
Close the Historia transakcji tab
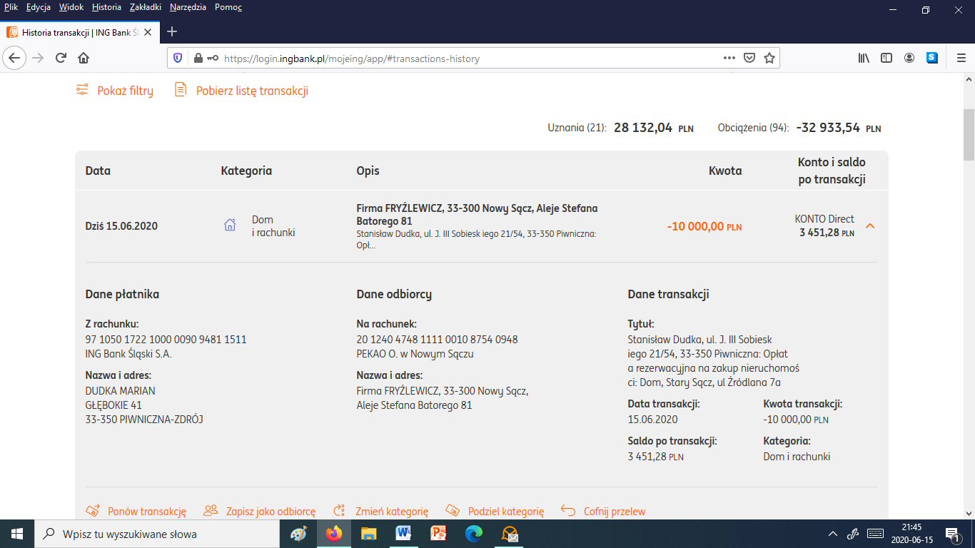tap(148, 32)
